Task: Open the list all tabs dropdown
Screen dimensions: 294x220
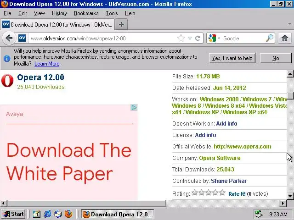Action: point(290,24)
